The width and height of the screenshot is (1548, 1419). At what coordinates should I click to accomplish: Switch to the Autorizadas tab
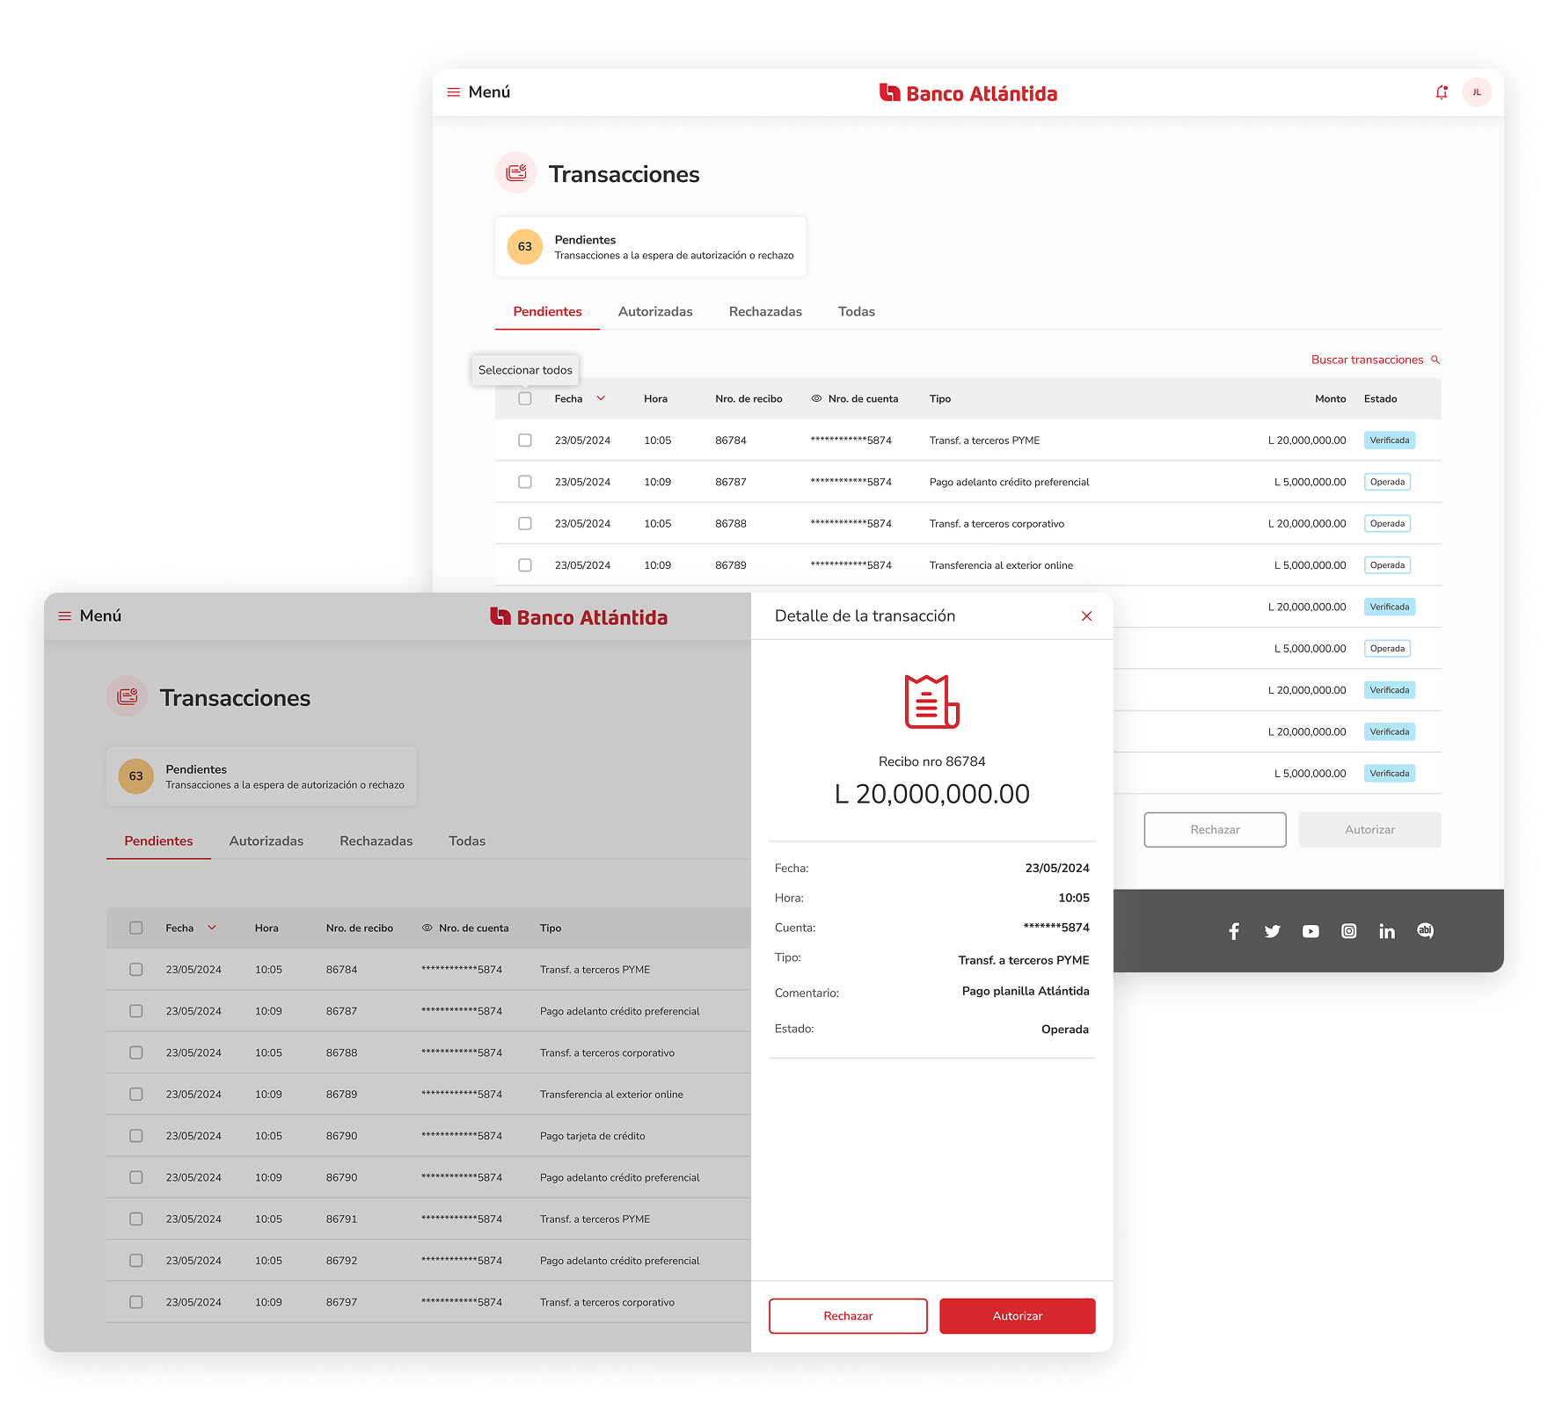(655, 311)
